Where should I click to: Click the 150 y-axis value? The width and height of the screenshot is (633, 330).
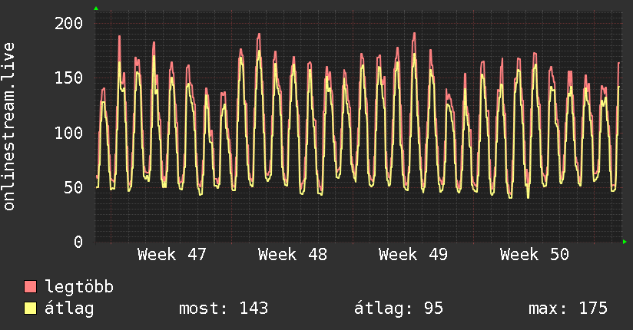pyautogui.click(x=68, y=78)
